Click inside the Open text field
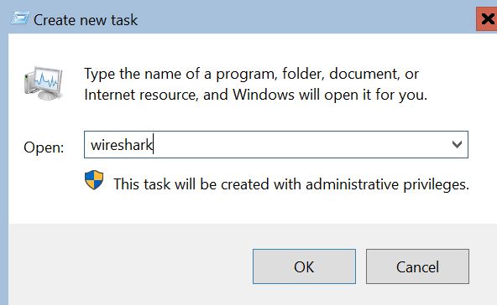This screenshot has width=497, height=305. point(275,145)
